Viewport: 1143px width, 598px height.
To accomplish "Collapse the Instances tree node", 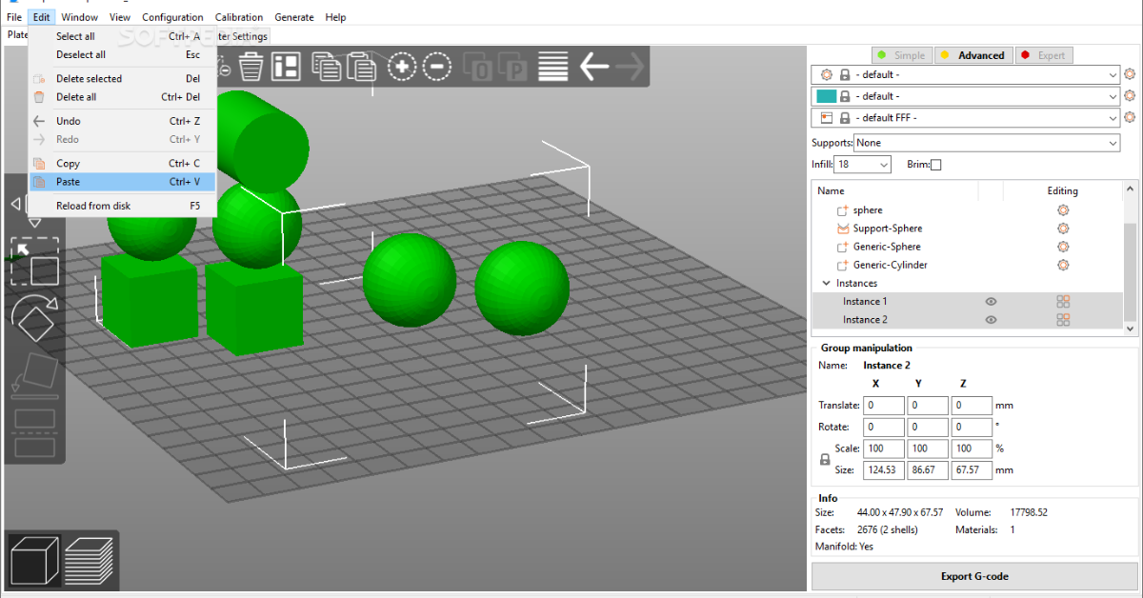I will pyautogui.click(x=826, y=284).
